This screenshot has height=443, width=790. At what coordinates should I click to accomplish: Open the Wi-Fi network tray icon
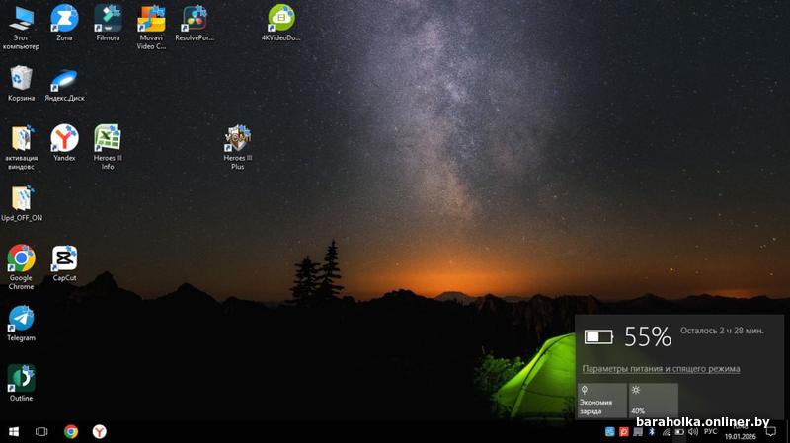[666, 431]
